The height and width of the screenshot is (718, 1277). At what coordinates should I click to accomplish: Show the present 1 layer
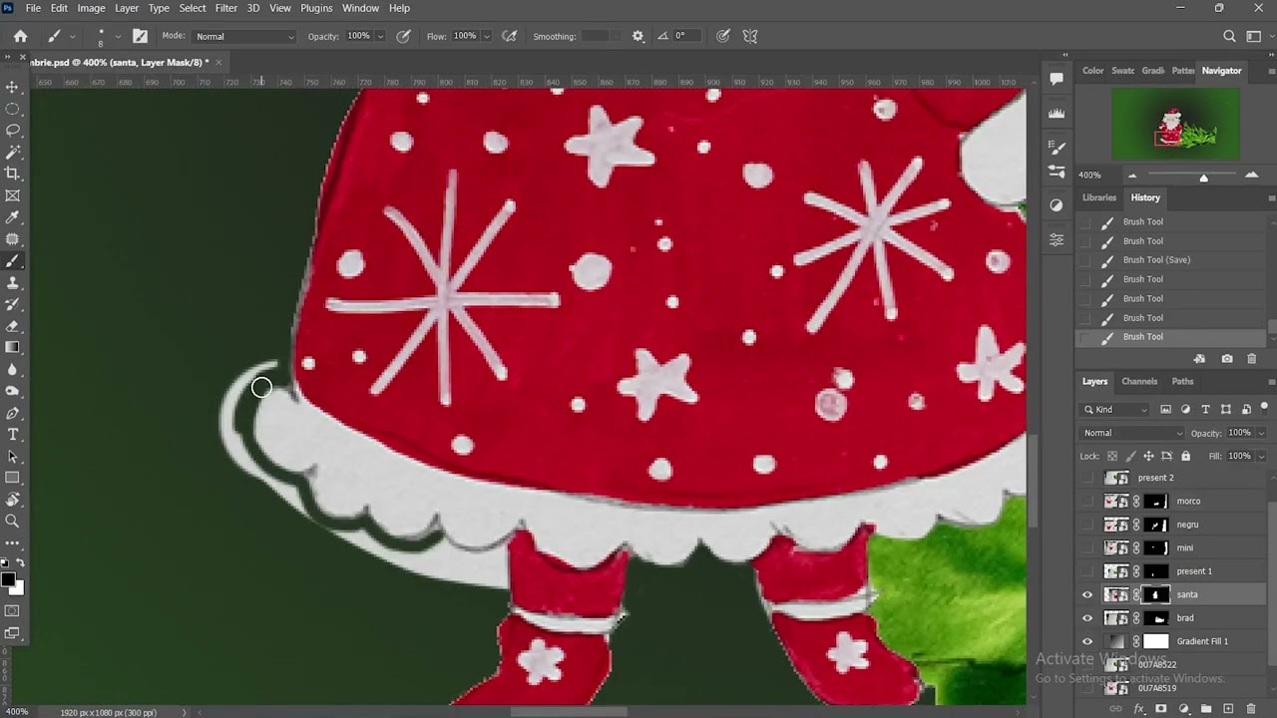(1087, 571)
